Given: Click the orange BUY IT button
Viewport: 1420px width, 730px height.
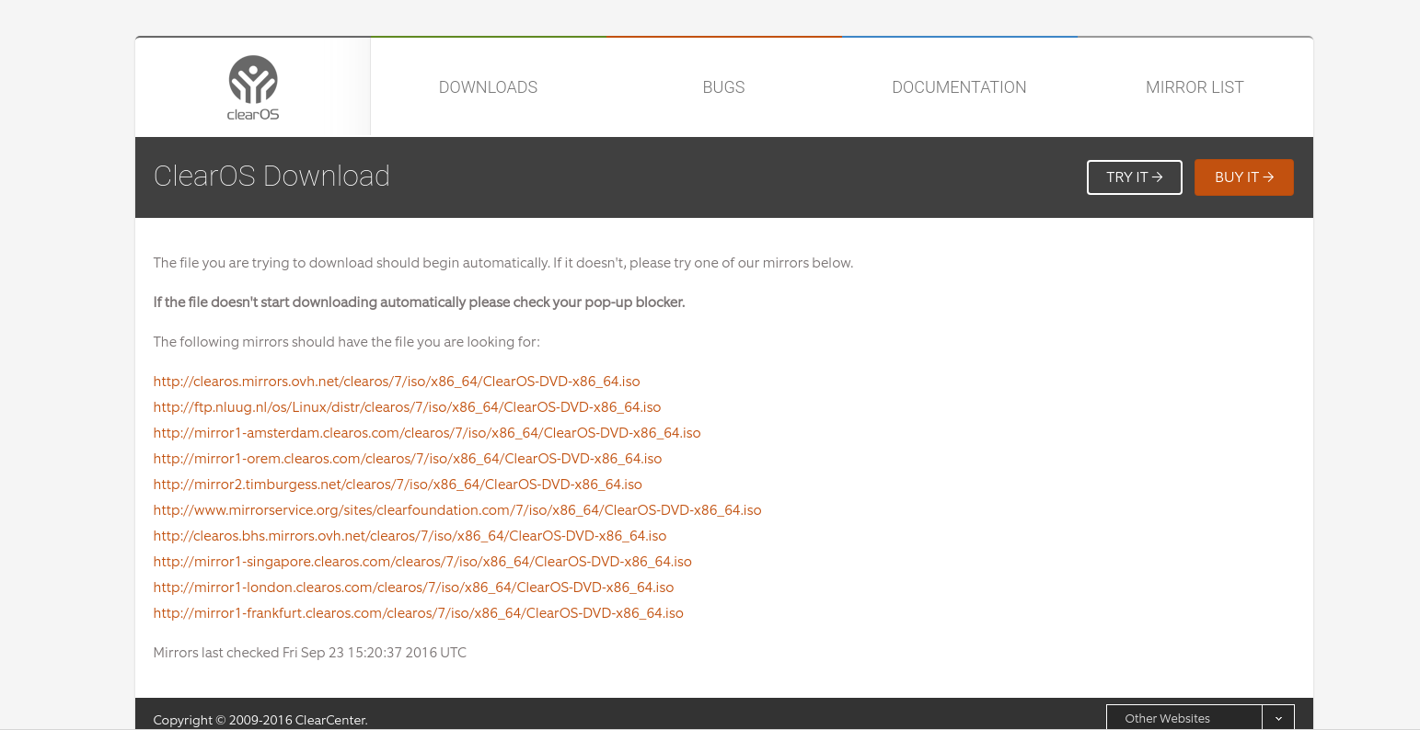Looking at the screenshot, I should pyautogui.click(x=1243, y=177).
